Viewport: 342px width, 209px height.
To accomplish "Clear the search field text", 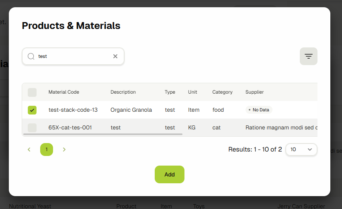I will click(115, 56).
